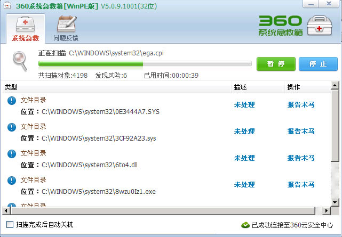The height and width of the screenshot is (237, 342).
Task: Click 报告木马 for 6to4.dll
Action: pyautogui.click(x=301, y=158)
